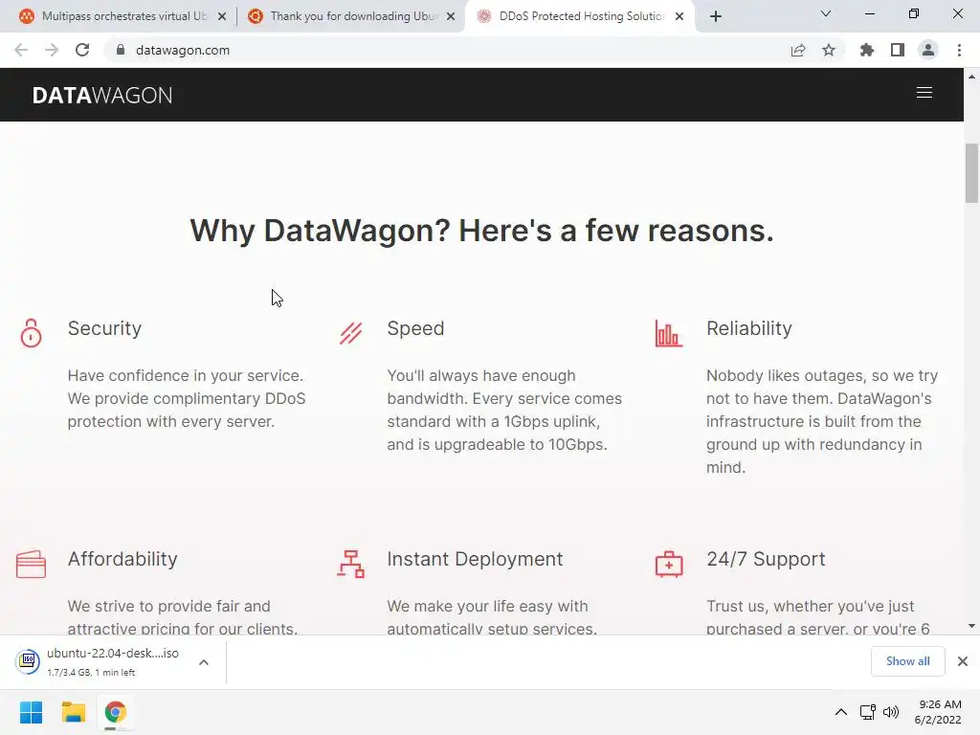The height and width of the screenshot is (735, 980).
Task: View site info via lock icon
Action: (x=121, y=50)
